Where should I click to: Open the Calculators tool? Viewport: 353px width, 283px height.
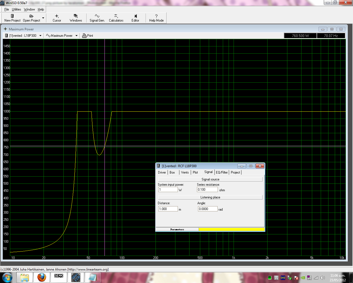(116, 18)
